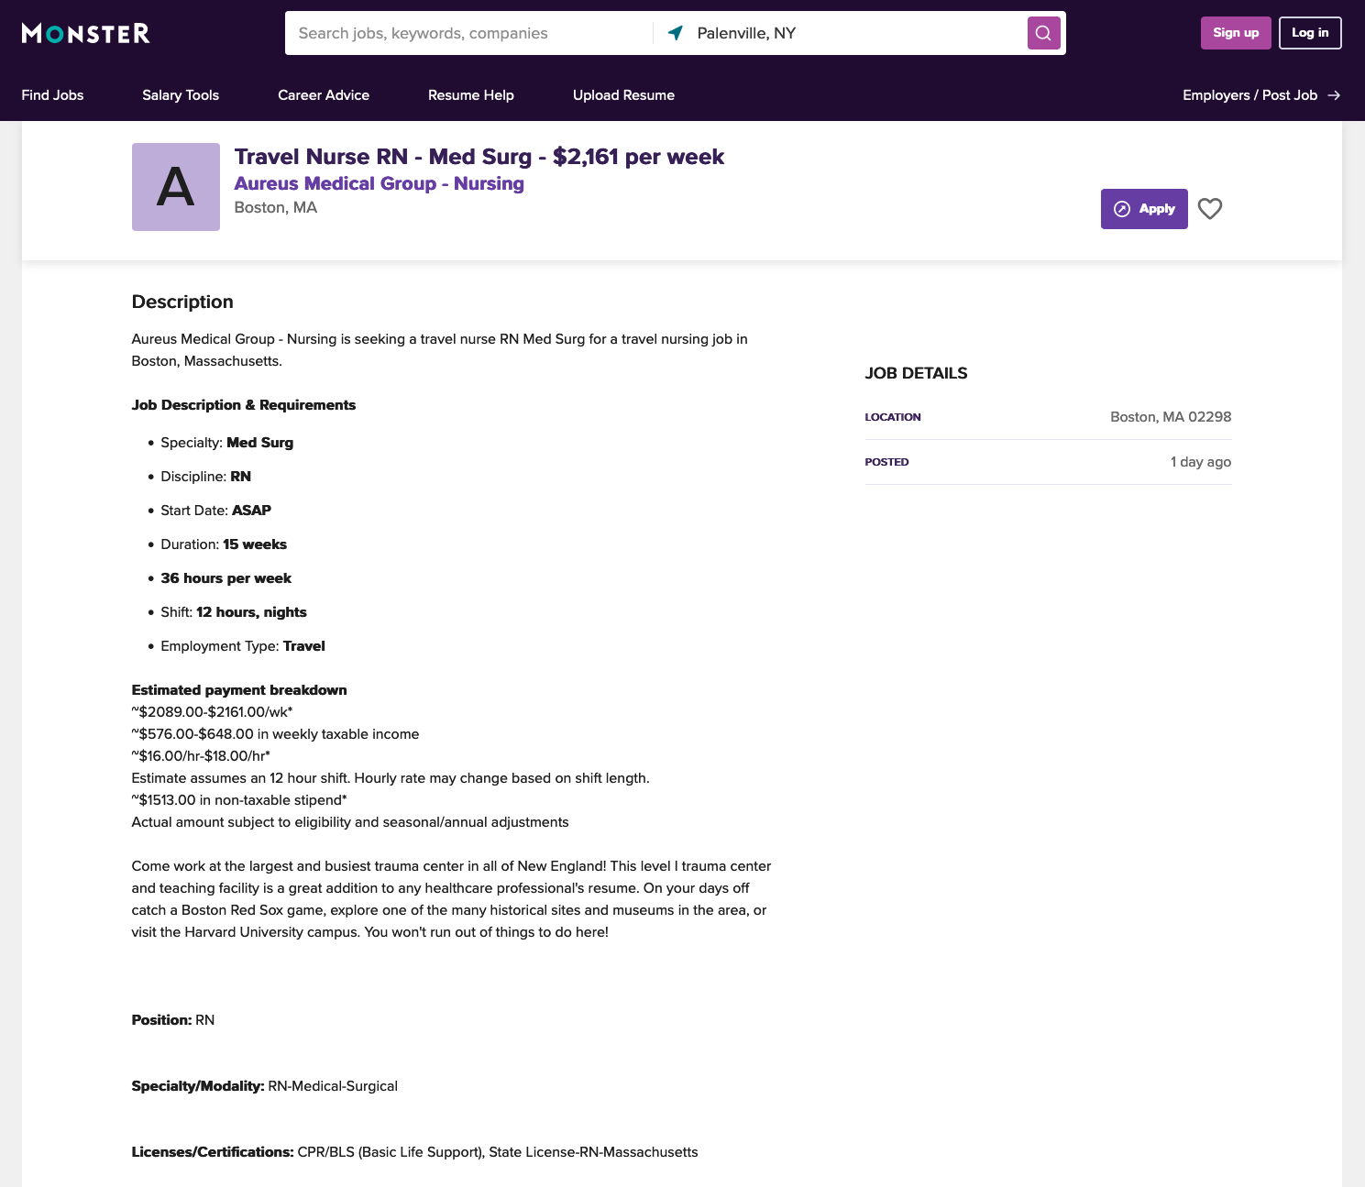Click the 36 hours per week bullet

(226, 578)
